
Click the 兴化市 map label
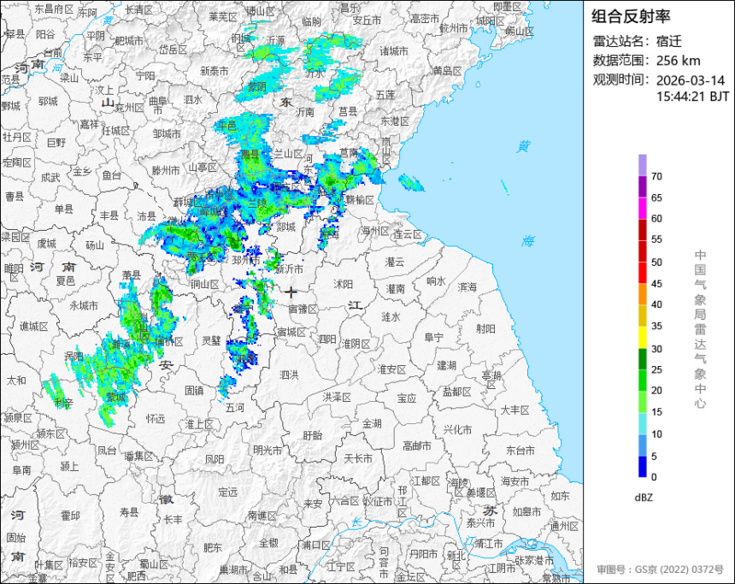457,429
